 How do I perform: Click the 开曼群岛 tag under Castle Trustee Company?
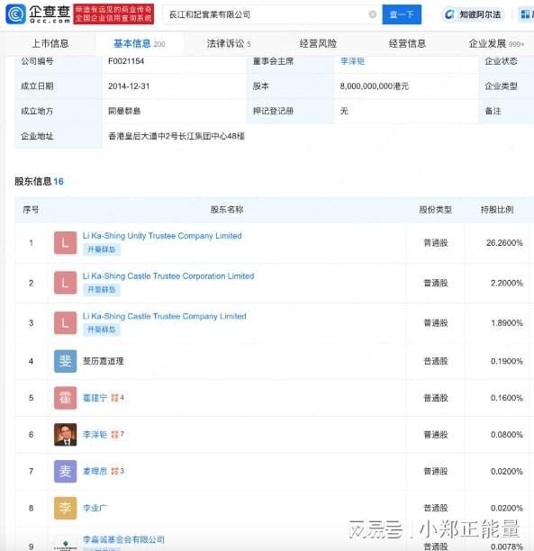[x=102, y=330]
